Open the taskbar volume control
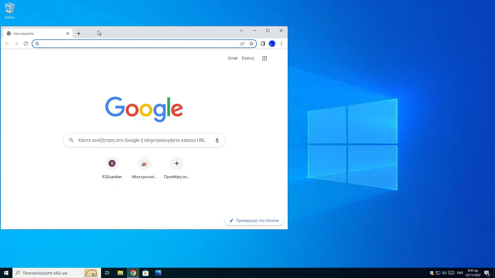 click(444, 273)
